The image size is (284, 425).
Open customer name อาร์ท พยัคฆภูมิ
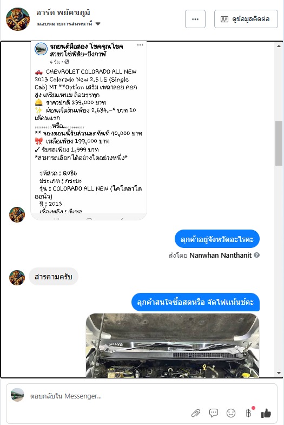point(63,12)
